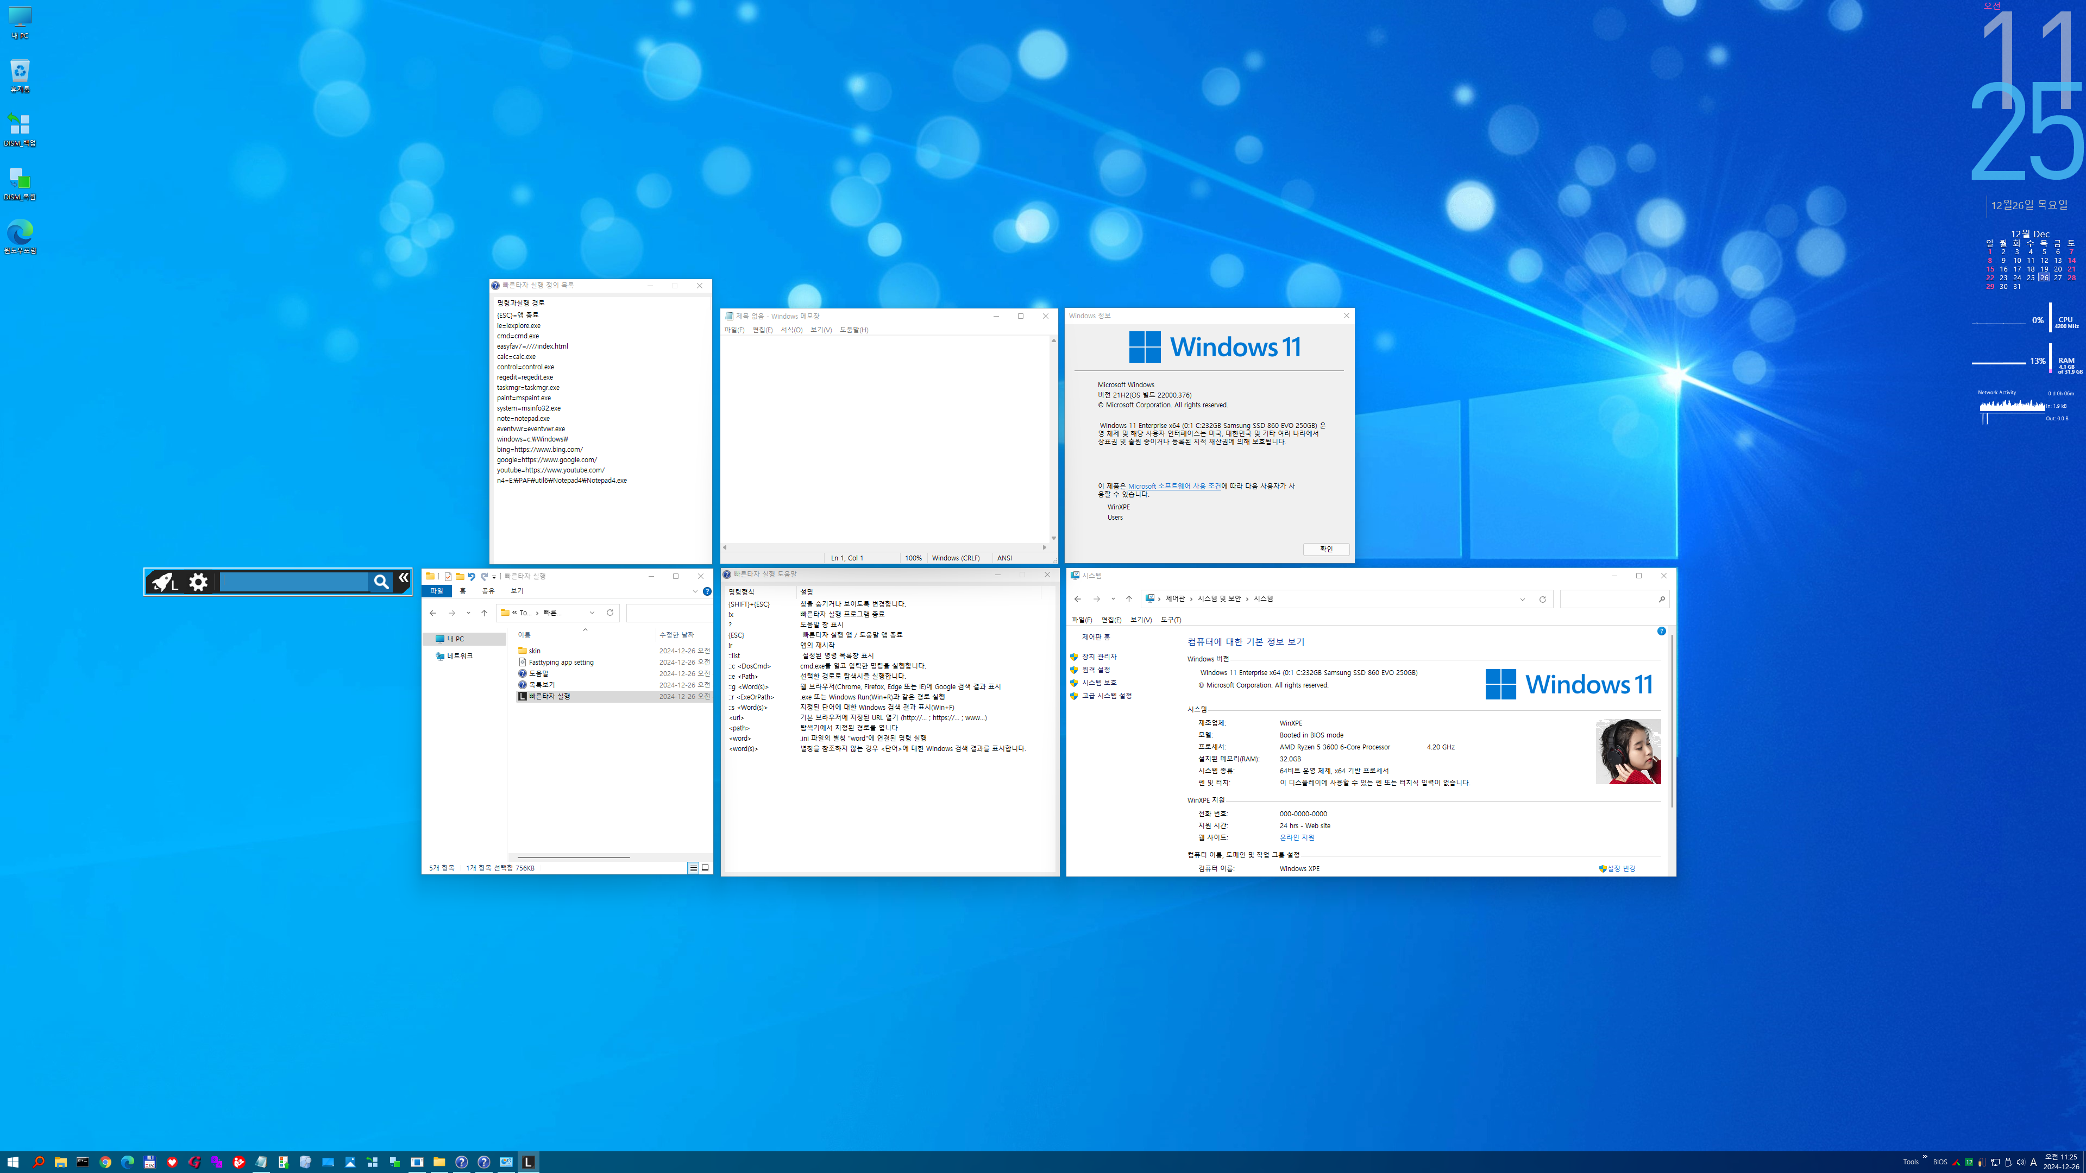
Task: Click the magnifier search icon in launcher bar
Action: pos(381,581)
